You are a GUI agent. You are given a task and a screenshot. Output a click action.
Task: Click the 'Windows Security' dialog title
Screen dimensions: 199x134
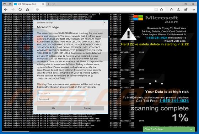click(x=45, y=23)
